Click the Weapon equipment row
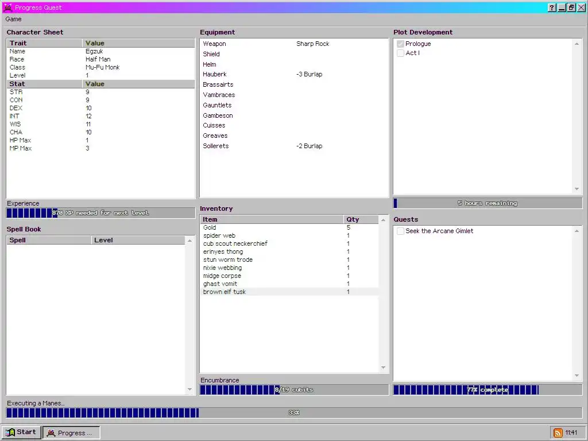The width and height of the screenshot is (588, 441). [294, 44]
